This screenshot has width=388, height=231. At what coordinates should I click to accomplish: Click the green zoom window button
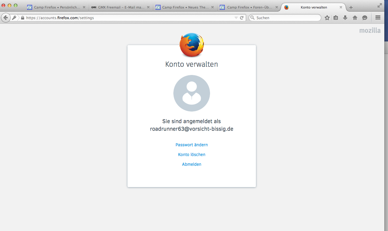pyautogui.click(x=16, y=5)
